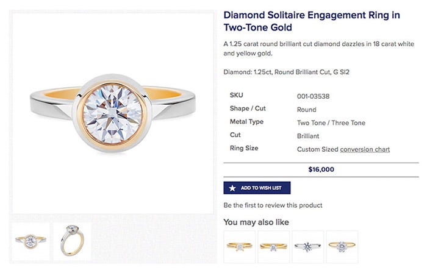Click the 'Diamond: 1.25ct' specification line
427x273 pixels.
pyautogui.click(x=286, y=73)
